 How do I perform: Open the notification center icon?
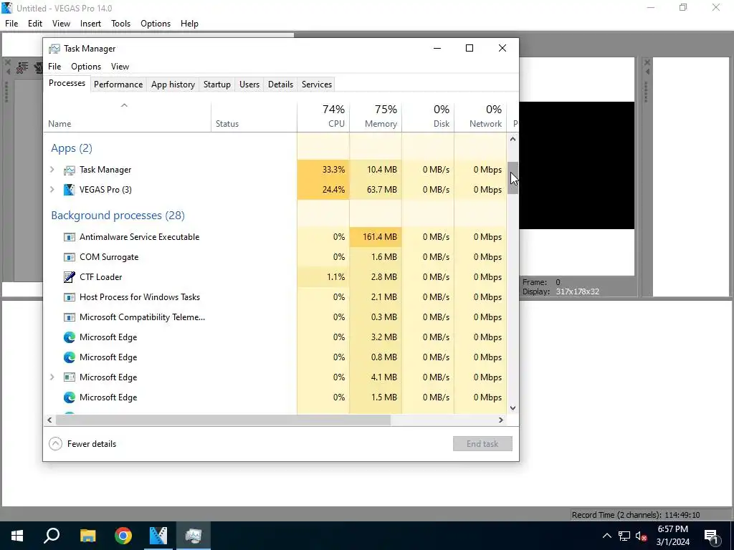pyautogui.click(x=712, y=536)
